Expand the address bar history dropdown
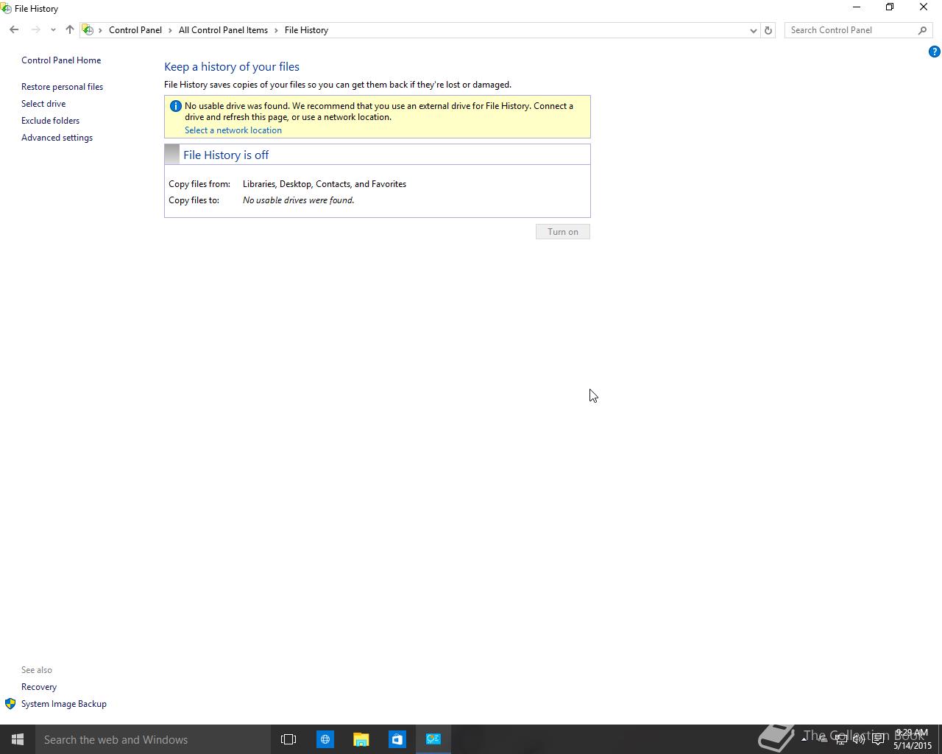Image resolution: width=942 pixels, height=754 pixels. coord(753,30)
